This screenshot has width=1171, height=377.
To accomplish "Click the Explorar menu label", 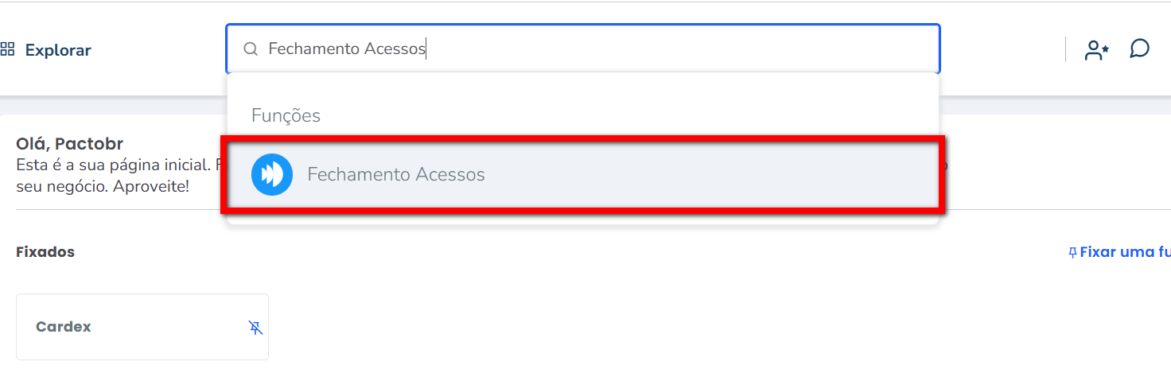I will [58, 50].
